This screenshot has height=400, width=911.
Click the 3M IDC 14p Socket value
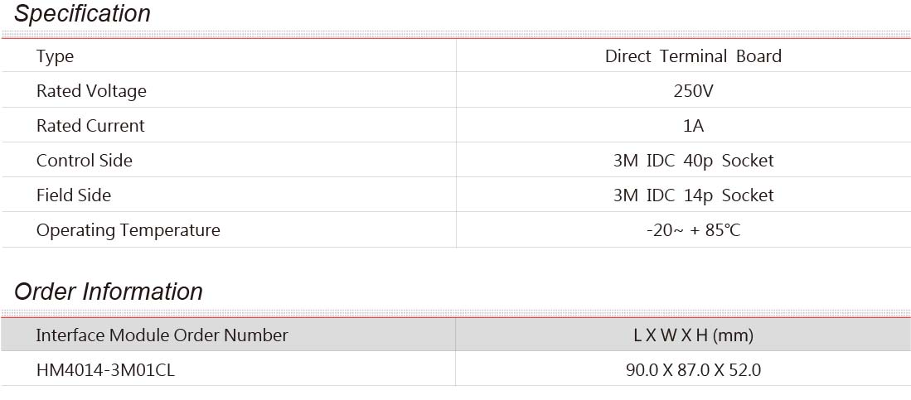point(694,195)
